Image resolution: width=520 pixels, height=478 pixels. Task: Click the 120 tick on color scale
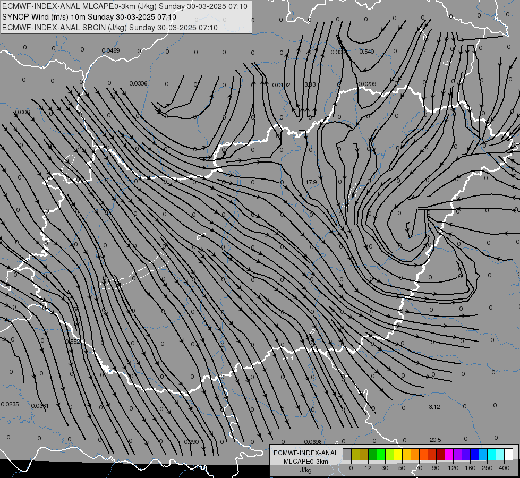(453, 468)
